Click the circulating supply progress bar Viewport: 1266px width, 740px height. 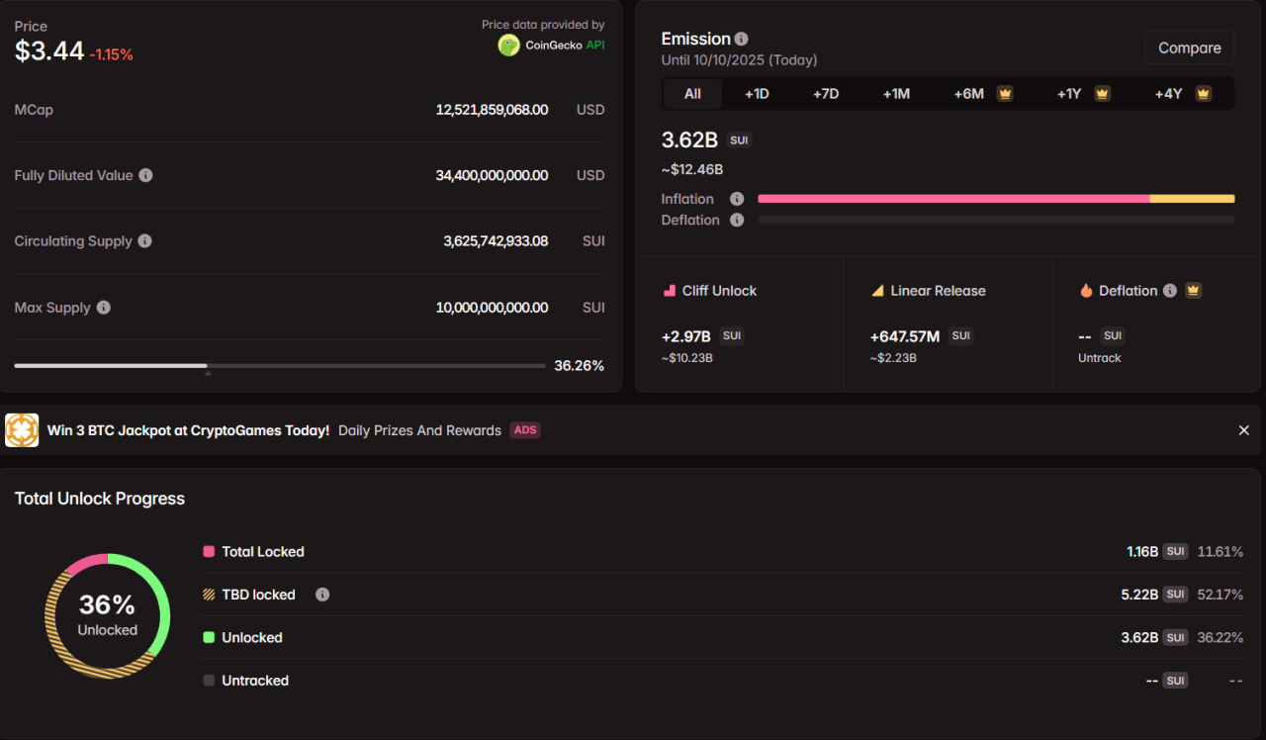(280, 366)
